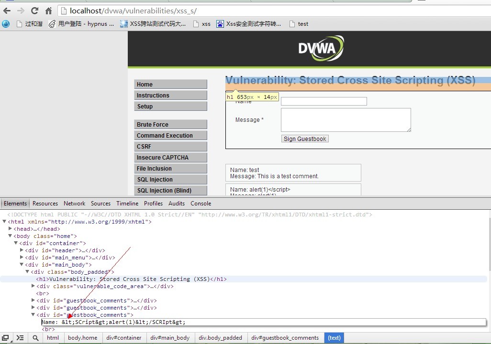Expand the div id="header" node
Screen dimensions: 491x344
pyautogui.click(x=22, y=250)
